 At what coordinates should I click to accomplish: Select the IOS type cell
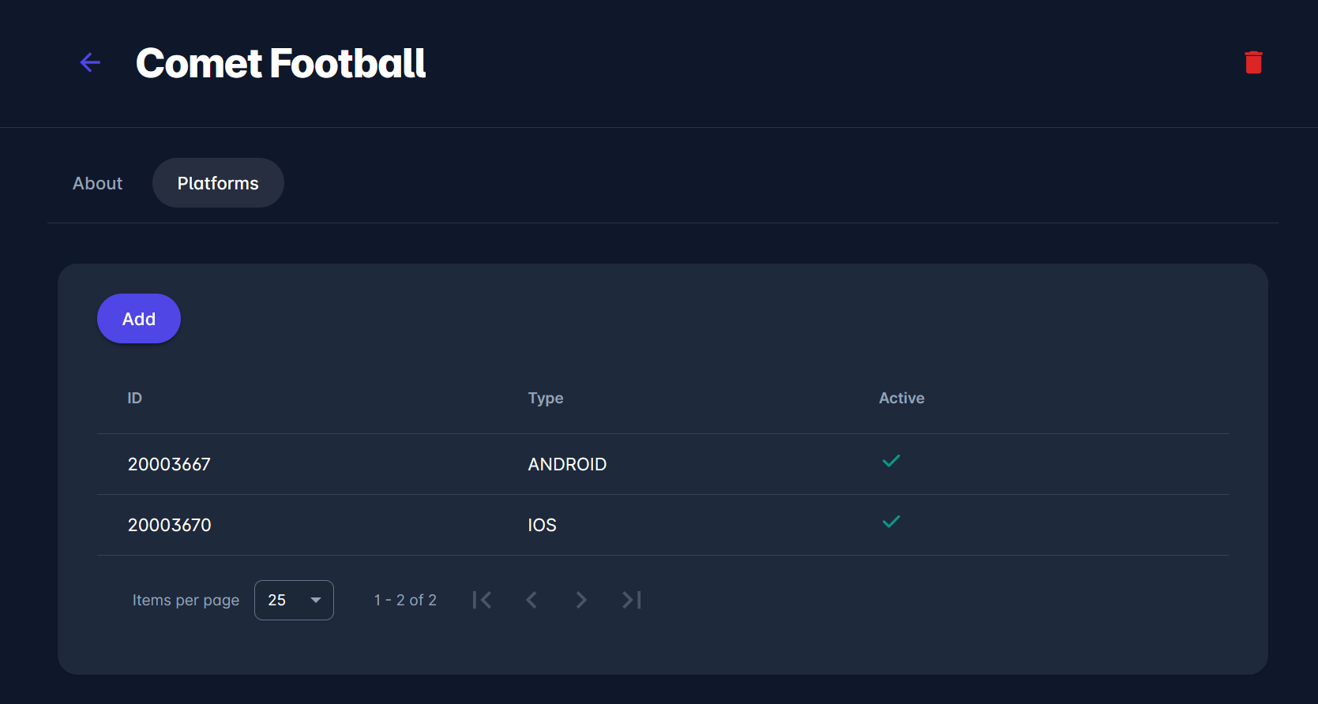543,525
